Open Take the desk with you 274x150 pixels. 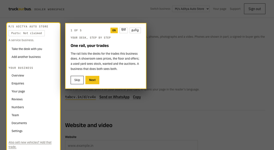pos(27,49)
